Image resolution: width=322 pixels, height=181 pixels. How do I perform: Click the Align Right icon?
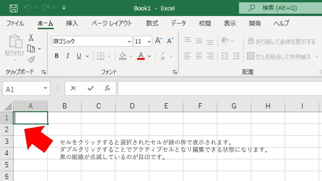(210, 56)
